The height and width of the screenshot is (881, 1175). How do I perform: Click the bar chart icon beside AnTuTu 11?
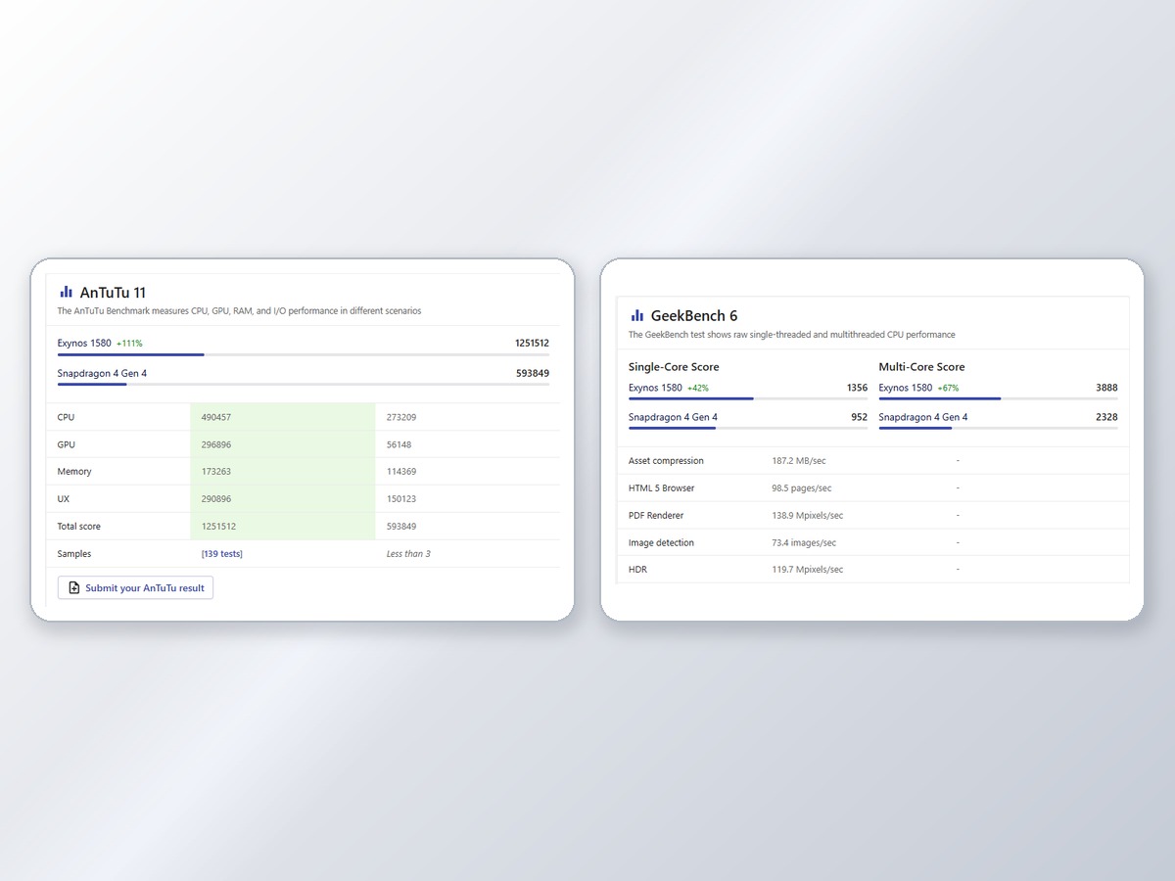pyautogui.click(x=67, y=292)
